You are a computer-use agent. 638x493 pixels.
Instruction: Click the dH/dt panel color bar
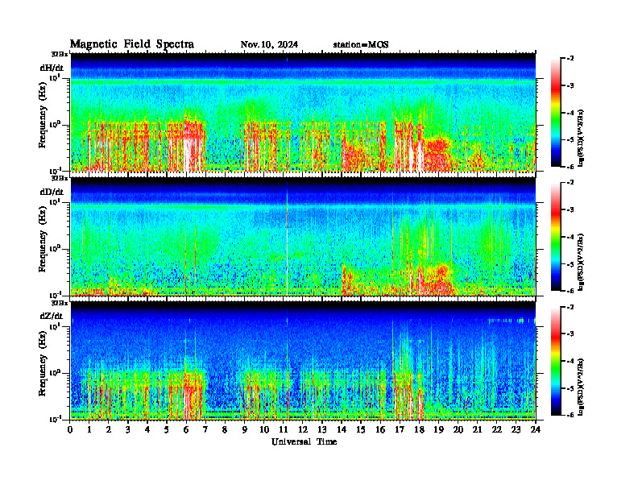pos(556,113)
